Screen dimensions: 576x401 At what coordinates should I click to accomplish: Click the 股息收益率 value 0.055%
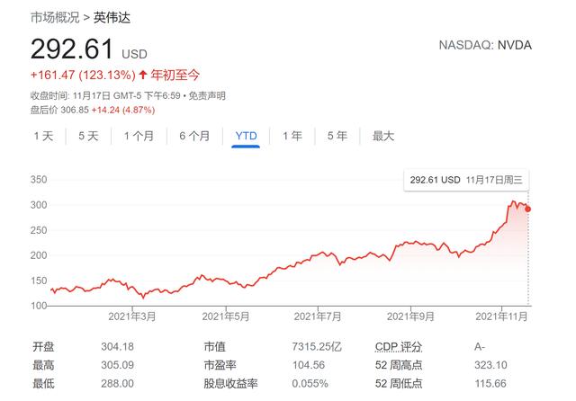coord(310,384)
